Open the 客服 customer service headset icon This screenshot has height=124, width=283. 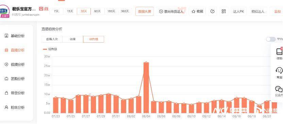coord(279,70)
